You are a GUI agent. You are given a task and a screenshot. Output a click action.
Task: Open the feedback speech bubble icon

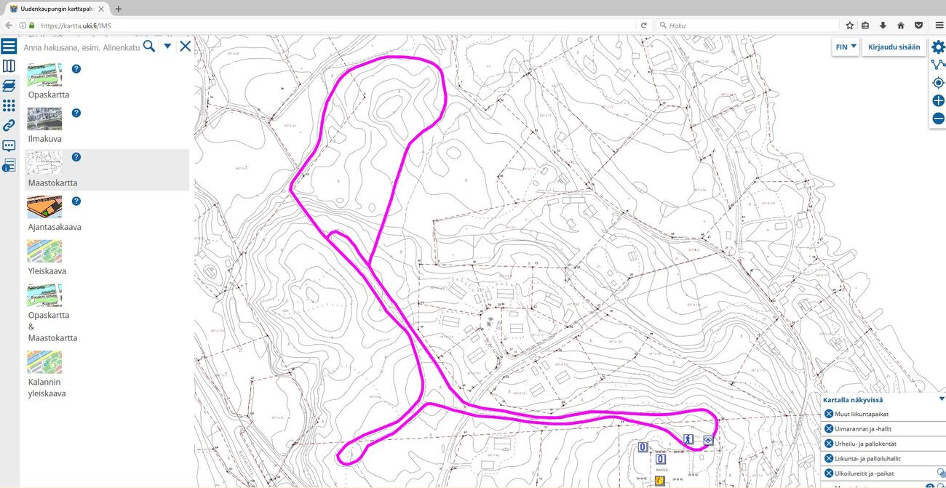9,145
